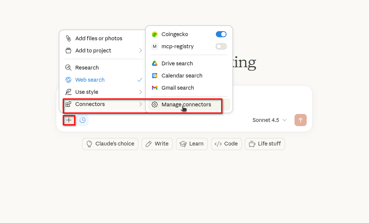Click the coffee cup icon in Life stuff

[x=252, y=144]
